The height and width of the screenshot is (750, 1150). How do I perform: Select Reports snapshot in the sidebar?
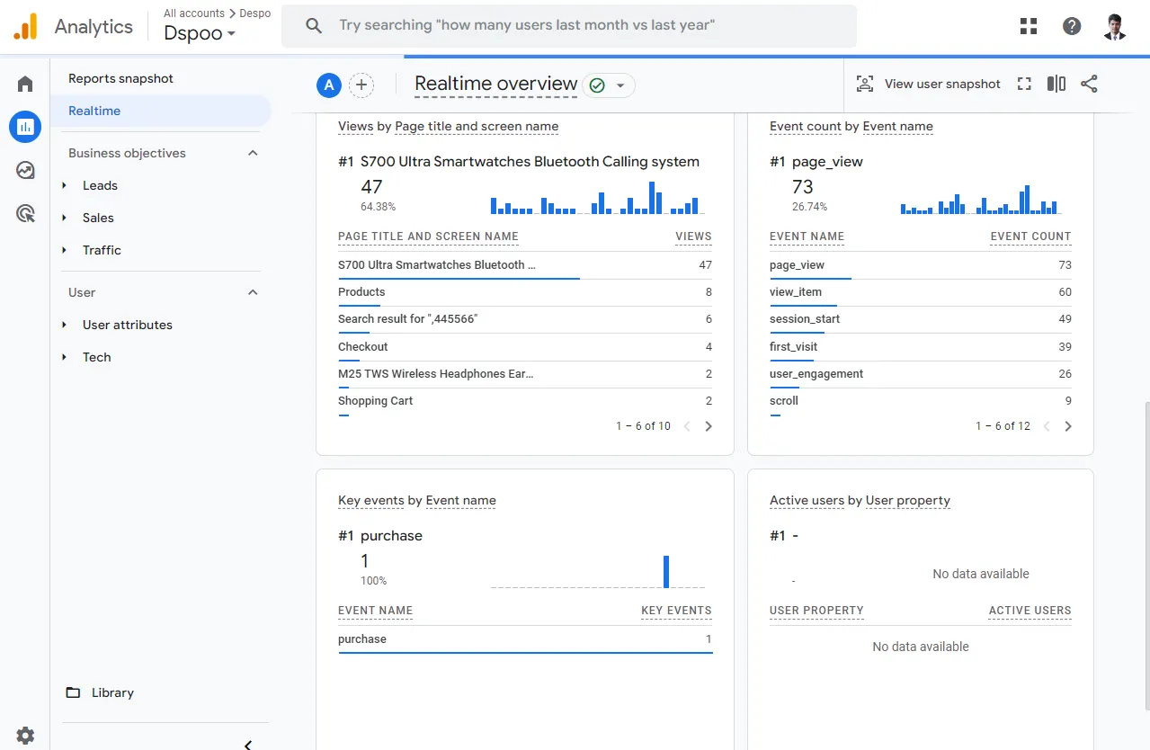click(x=120, y=78)
